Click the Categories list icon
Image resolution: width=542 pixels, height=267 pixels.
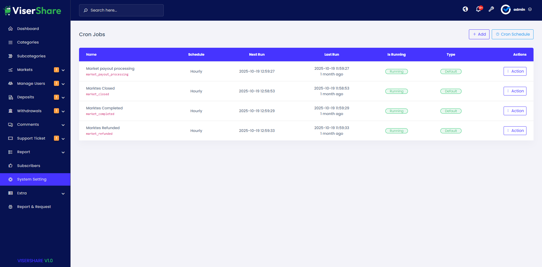10,42
